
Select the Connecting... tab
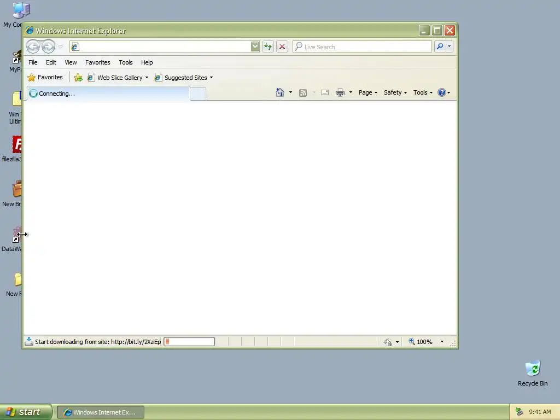pyautogui.click(x=108, y=94)
